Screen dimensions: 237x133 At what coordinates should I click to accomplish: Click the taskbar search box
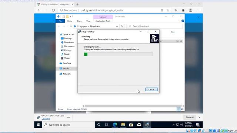69,125
